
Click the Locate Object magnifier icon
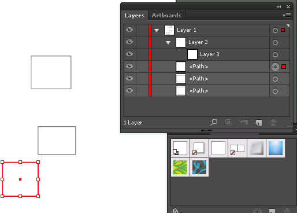coord(214,122)
